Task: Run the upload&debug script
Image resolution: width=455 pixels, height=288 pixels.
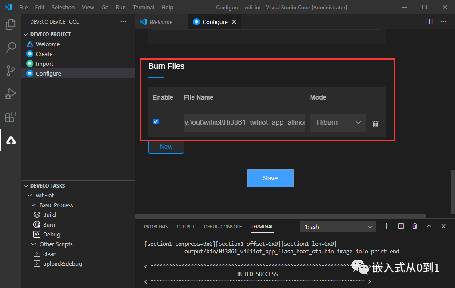Action: tap(62, 264)
